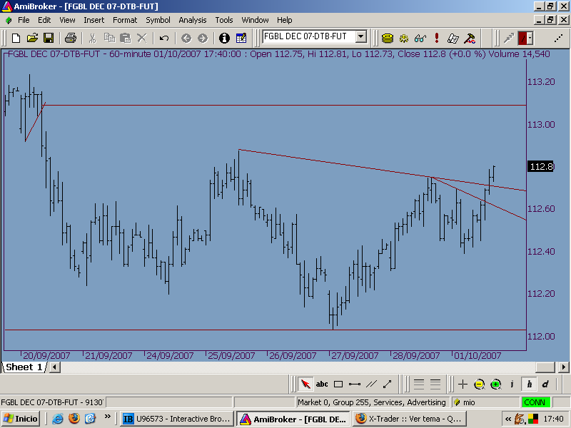Toggle the hourly 'h' interval button

pyautogui.click(x=529, y=384)
